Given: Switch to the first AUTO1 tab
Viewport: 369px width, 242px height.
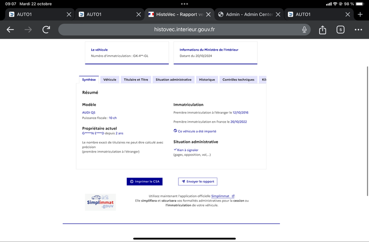Looking at the screenshot, I should coord(40,14).
